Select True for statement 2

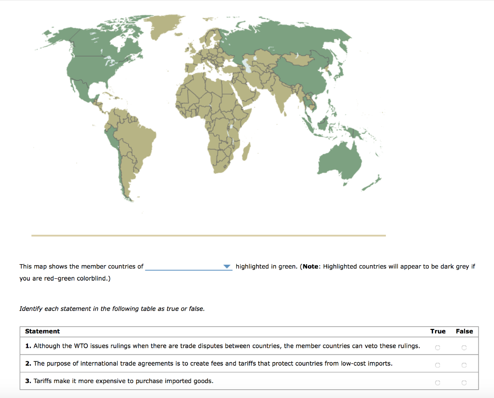[x=438, y=365]
